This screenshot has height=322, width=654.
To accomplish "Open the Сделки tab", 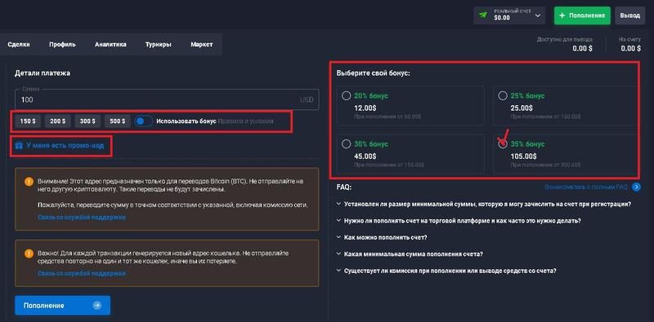I will coord(19,44).
